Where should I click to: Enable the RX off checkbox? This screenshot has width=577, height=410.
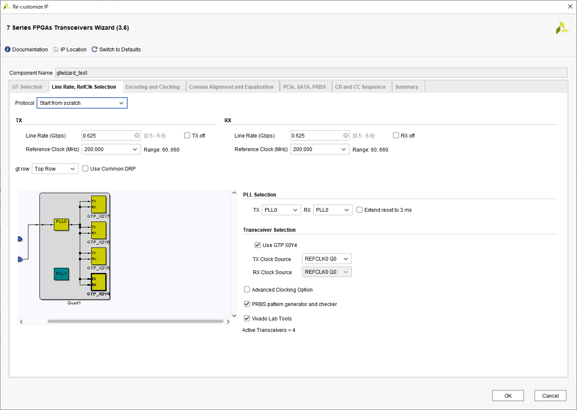point(396,135)
